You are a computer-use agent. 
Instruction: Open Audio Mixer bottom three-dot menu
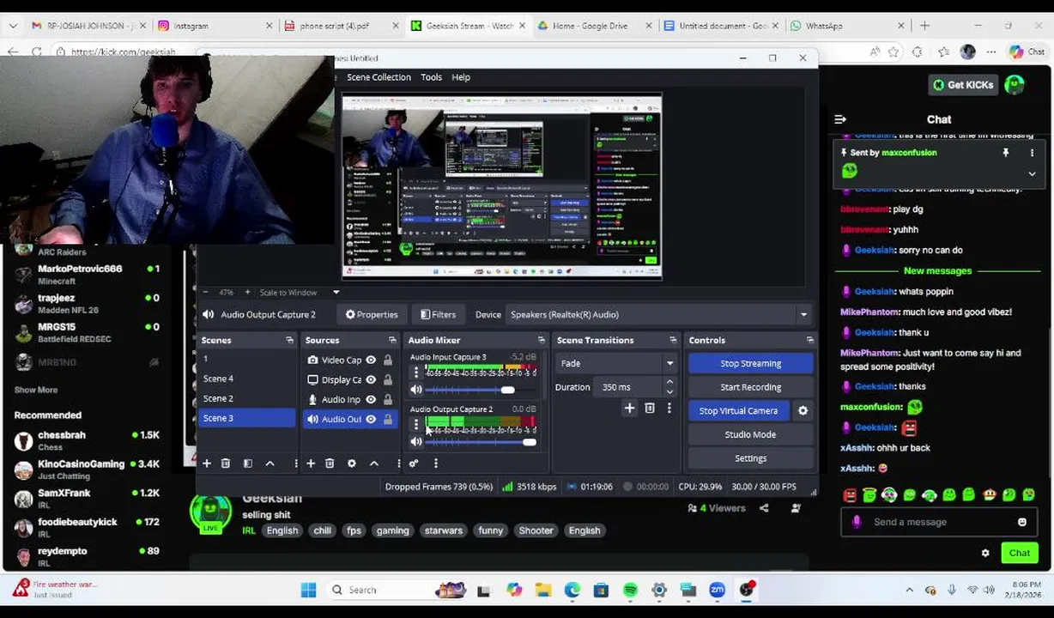435,463
